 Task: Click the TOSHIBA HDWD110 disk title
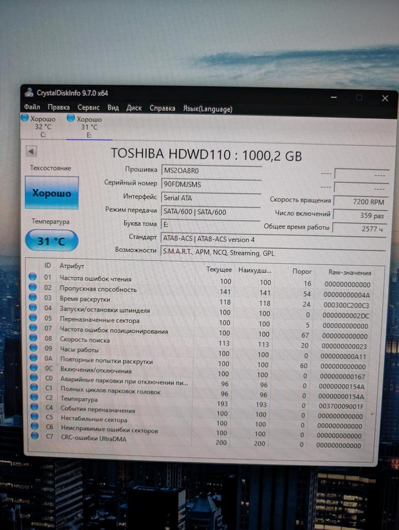click(x=206, y=155)
